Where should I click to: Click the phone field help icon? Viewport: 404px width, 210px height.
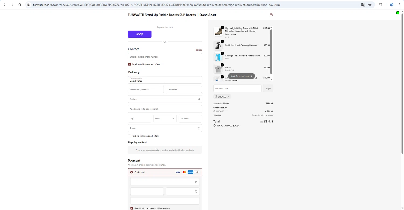[199, 128]
